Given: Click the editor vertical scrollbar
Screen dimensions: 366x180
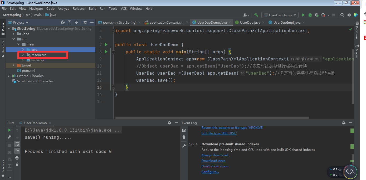Looking at the screenshot, I should pyautogui.click(x=353, y=76).
